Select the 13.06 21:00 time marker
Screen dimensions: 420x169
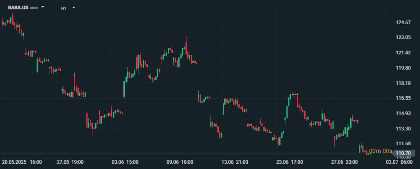[235, 162]
